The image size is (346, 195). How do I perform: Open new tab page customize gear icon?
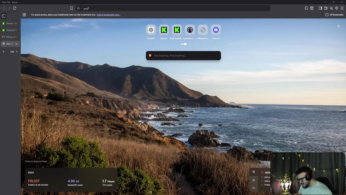click(x=338, y=26)
